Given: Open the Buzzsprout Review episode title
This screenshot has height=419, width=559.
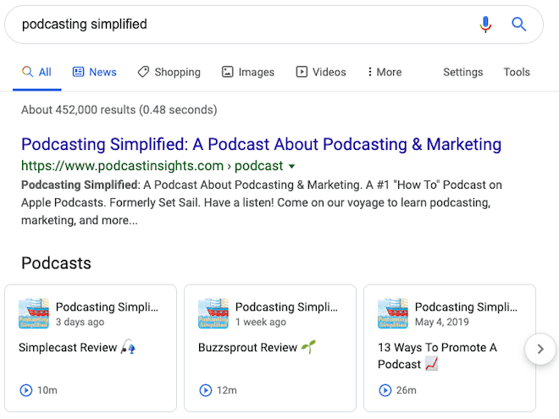Looking at the screenshot, I should click(257, 347).
